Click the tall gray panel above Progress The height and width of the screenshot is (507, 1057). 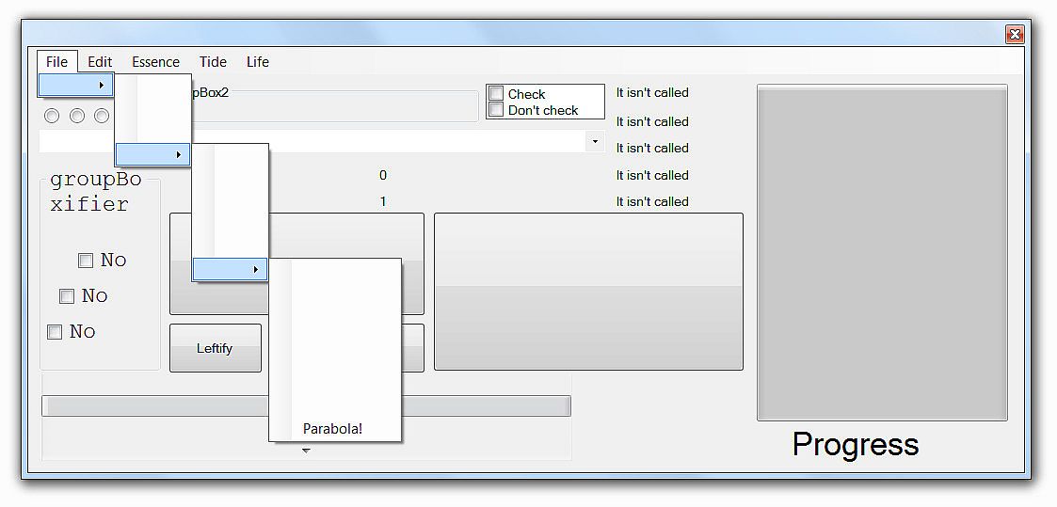883,252
